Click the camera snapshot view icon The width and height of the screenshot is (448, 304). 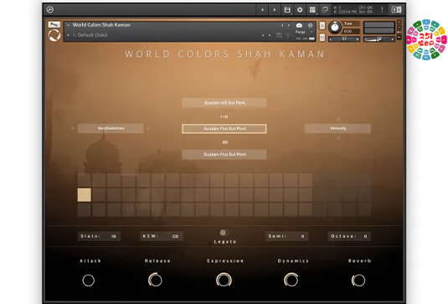[299, 25]
